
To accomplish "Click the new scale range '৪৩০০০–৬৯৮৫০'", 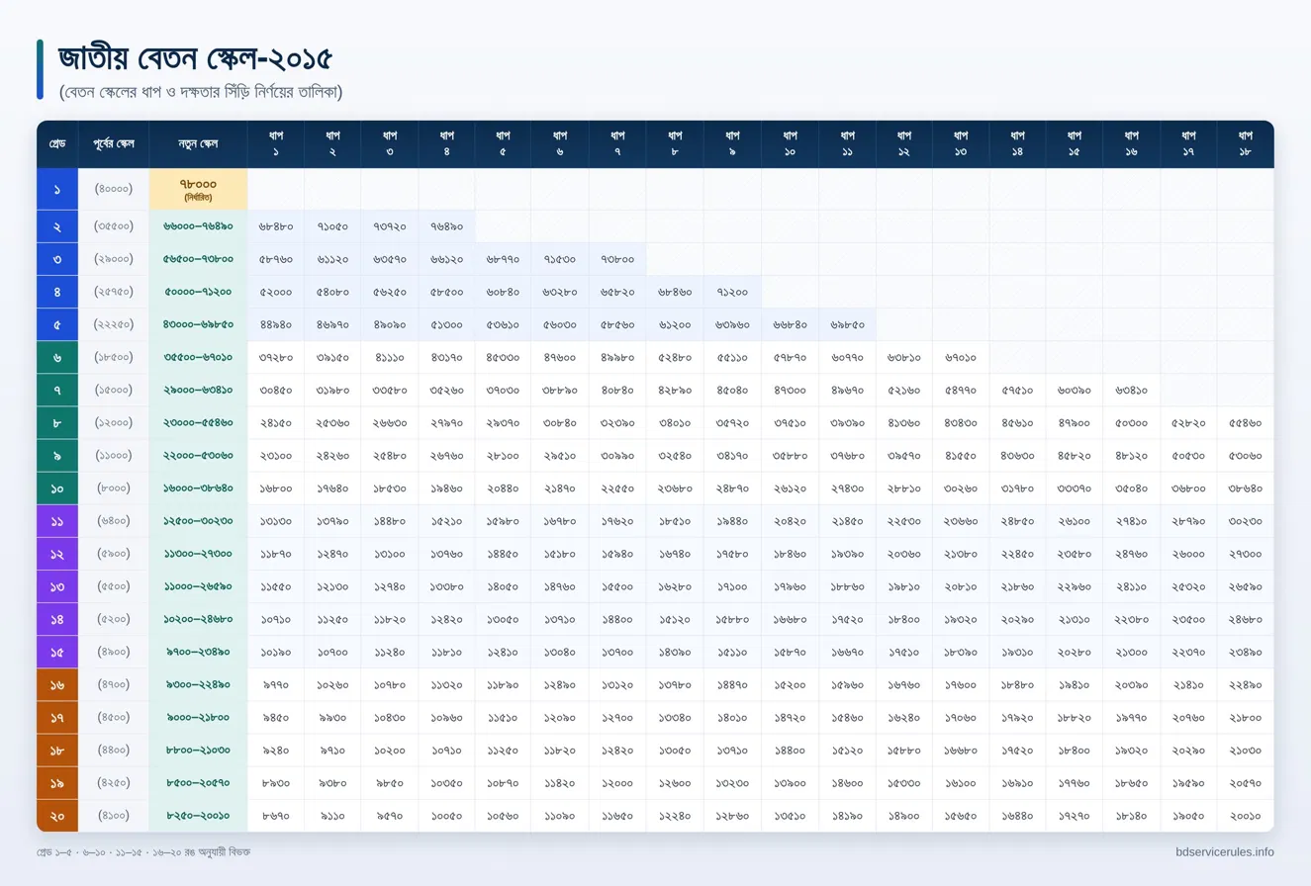I will 198,324.
